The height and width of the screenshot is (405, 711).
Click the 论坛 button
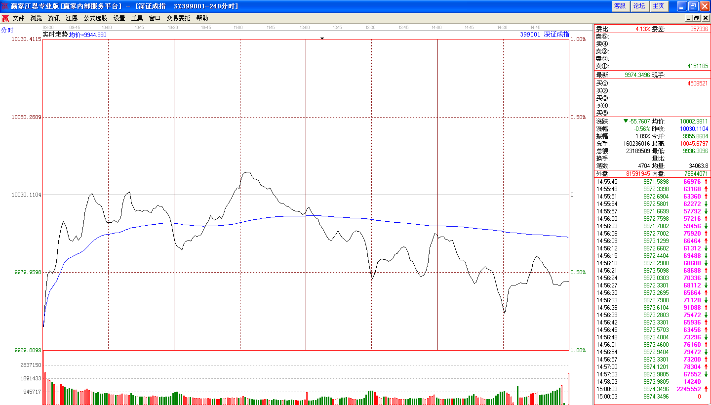pos(639,6)
